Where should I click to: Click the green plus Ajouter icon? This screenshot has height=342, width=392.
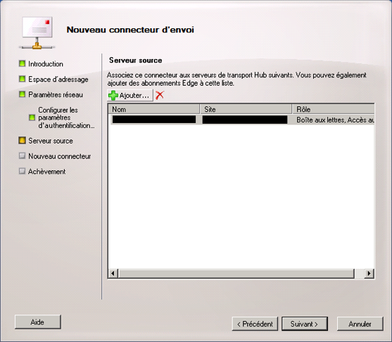tap(113, 95)
